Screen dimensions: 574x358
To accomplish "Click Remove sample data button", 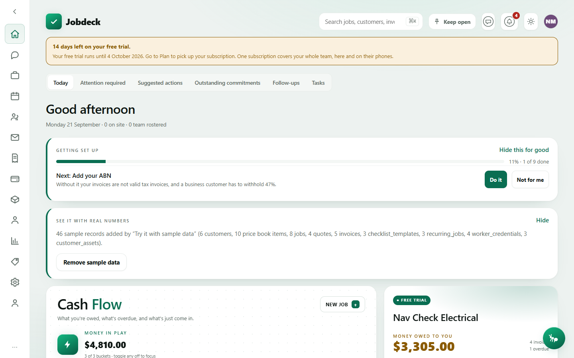I will (91, 263).
